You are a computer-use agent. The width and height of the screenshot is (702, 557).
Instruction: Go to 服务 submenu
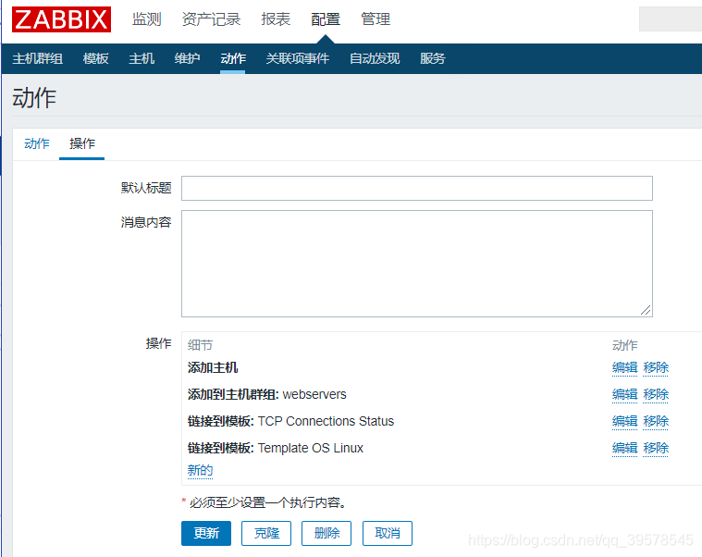pyautogui.click(x=433, y=58)
